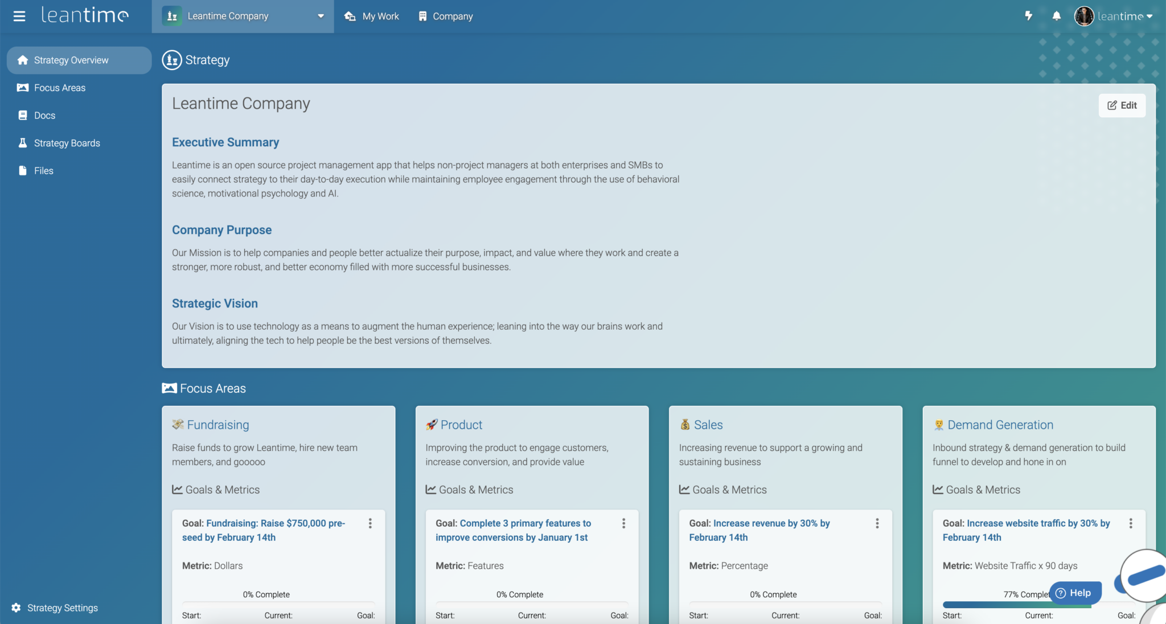Select the Strategy Overview home icon
This screenshot has width=1166, height=624.
pos(23,60)
